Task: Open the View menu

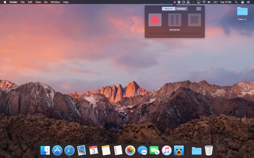Action: coord(38,2)
